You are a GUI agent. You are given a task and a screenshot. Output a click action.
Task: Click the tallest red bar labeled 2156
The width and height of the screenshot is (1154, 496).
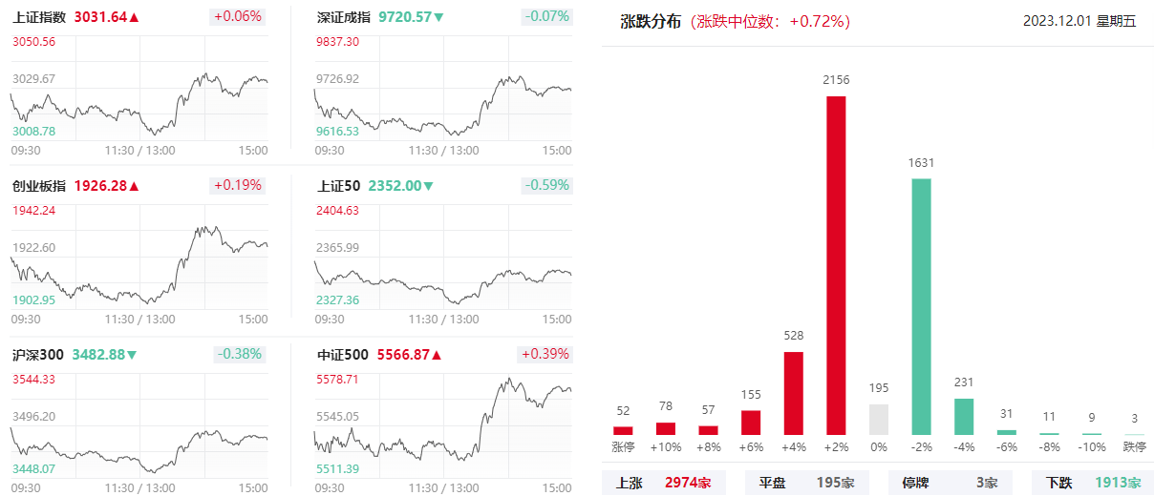[836, 265]
